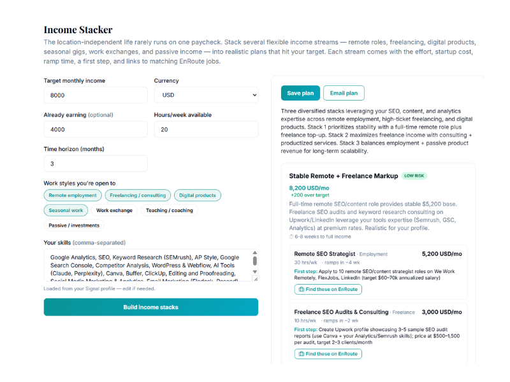510x382 pixels.
Task: Toggle the Freelancing / consulting chip
Action: [138, 195]
